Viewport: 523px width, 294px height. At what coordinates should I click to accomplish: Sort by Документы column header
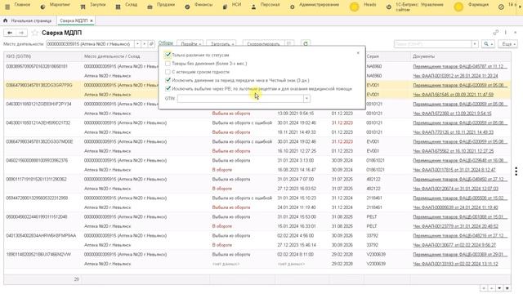[x=460, y=56]
